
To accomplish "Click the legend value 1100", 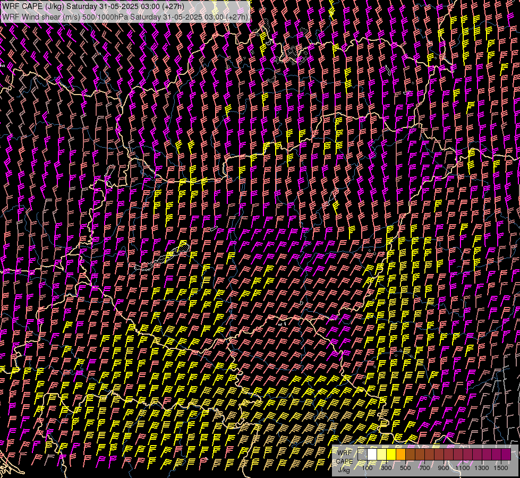I will pyautogui.click(x=463, y=468).
